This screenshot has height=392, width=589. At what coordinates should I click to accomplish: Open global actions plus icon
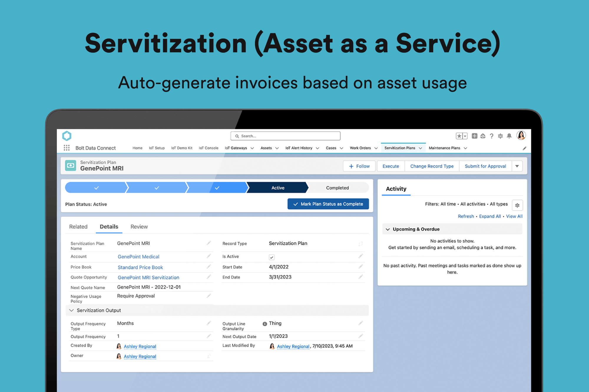[x=474, y=136]
